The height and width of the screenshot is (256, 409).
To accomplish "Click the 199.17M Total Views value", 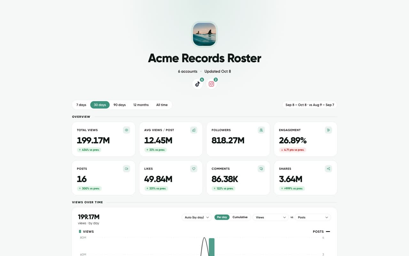I will tap(93, 140).
